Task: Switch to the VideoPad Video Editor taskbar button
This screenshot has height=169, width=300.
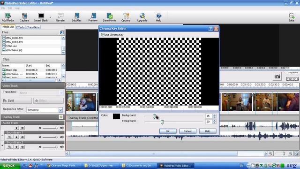Action: (x=176, y=166)
